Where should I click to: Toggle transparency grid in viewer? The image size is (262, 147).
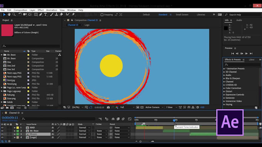click(142, 107)
